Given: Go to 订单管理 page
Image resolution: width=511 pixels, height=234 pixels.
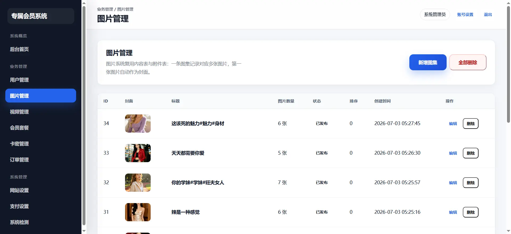Looking at the screenshot, I should pyautogui.click(x=41, y=160).
